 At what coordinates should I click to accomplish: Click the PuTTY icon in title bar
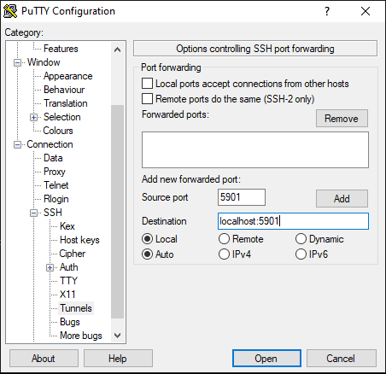click(10, 11)
